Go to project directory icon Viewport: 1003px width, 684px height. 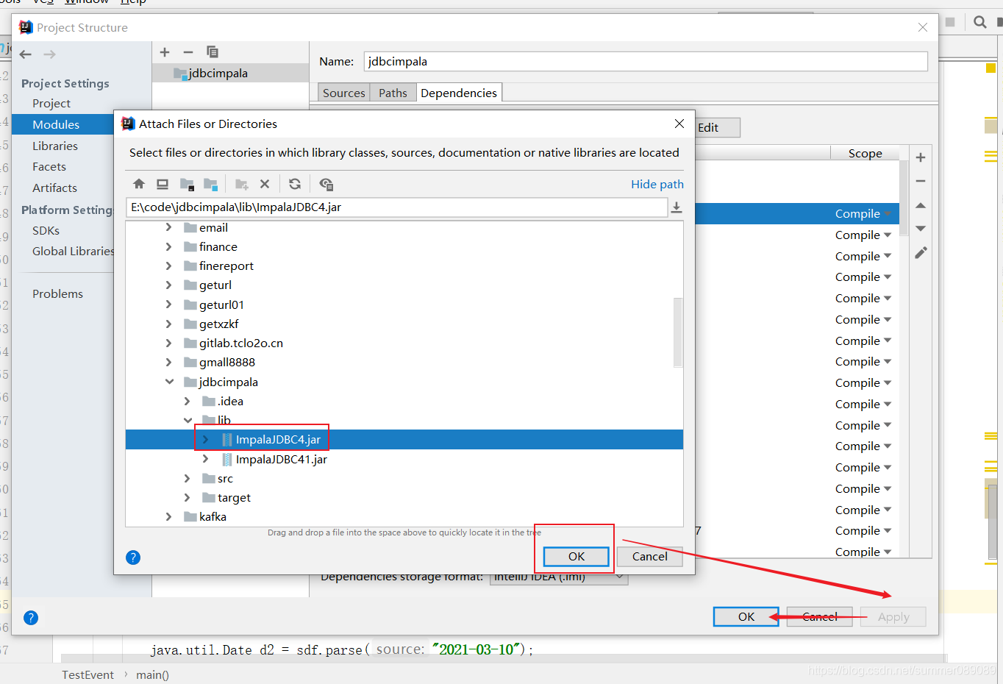pos(187,184)
